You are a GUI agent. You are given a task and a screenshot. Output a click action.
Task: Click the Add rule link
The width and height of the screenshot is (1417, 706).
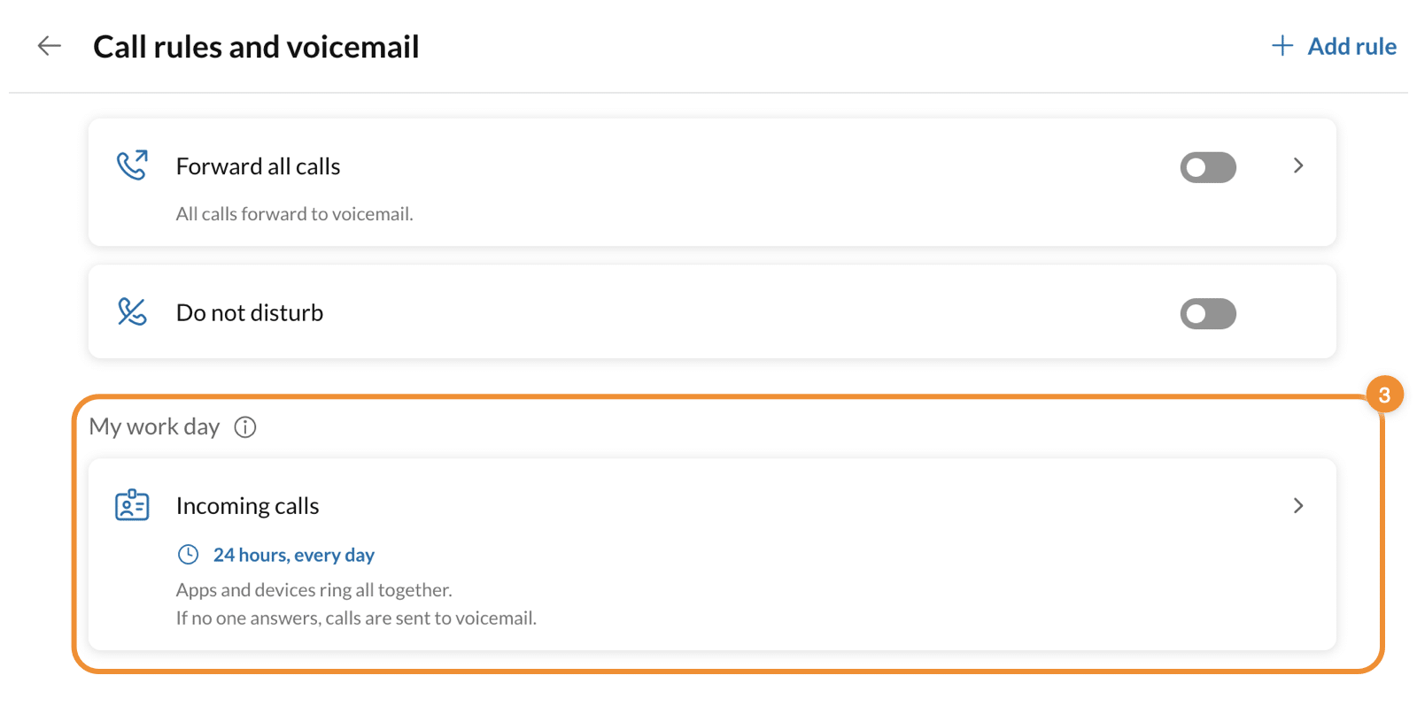[1351, 46]
